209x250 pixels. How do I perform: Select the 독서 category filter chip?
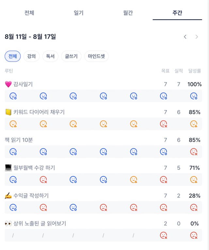click(50, 56)
